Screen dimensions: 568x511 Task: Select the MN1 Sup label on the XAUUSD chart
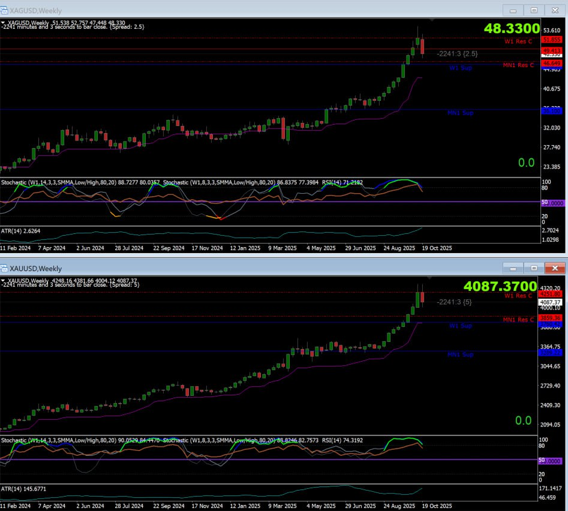461,354
